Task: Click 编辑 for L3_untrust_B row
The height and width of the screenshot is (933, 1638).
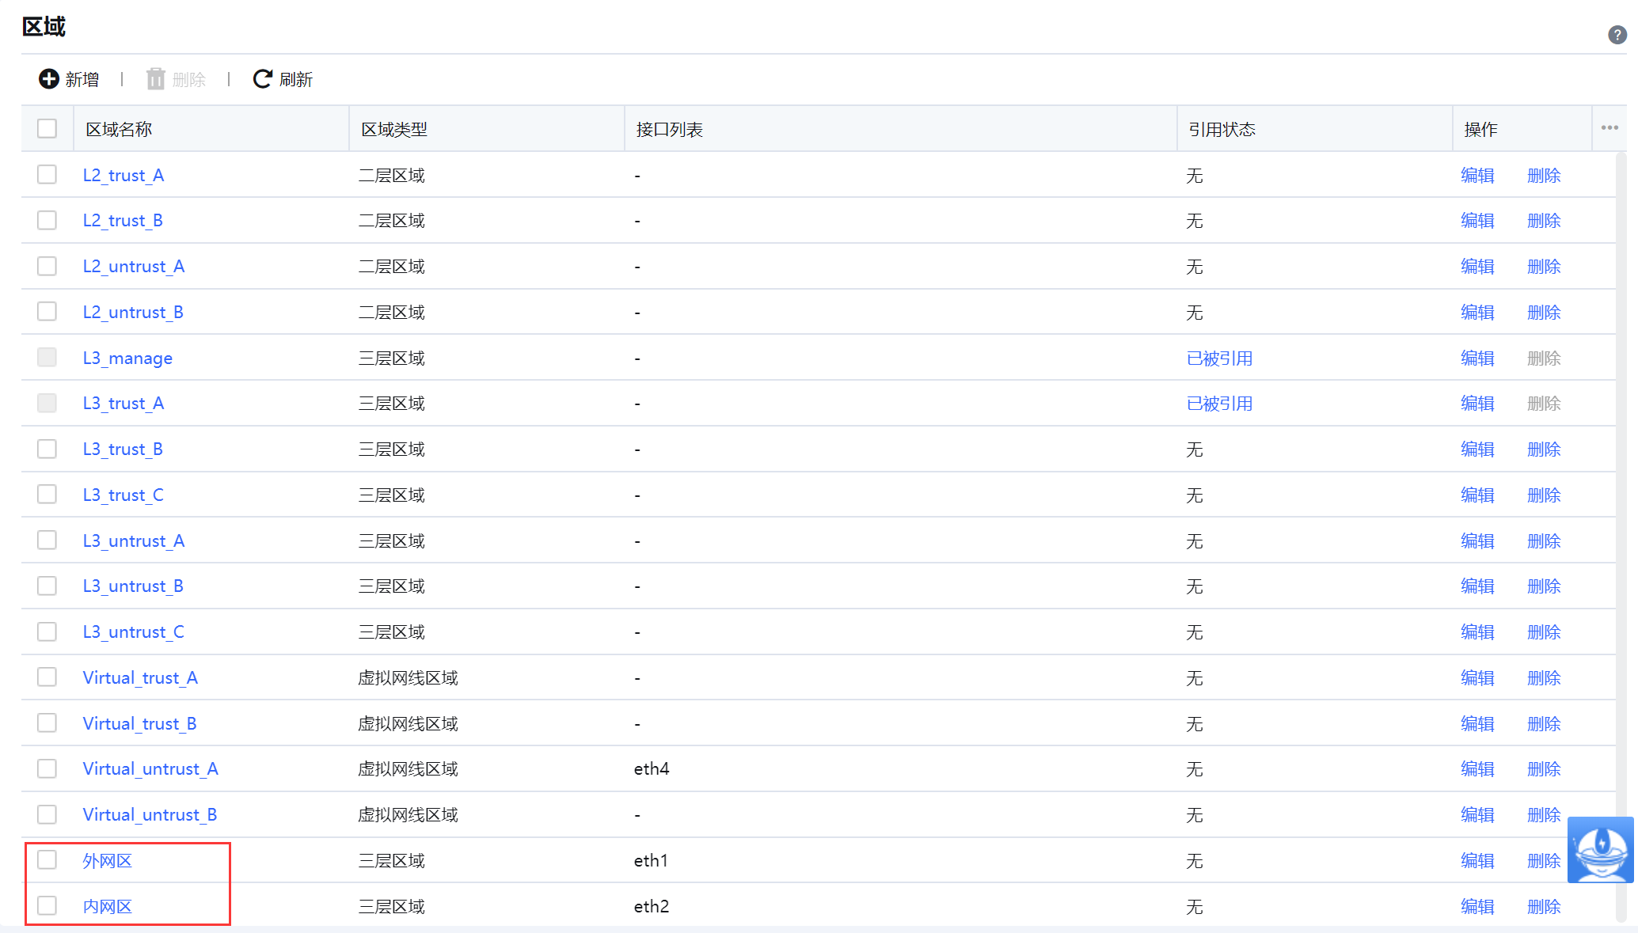Action: pyautogui.click(x=1477, y=586)
